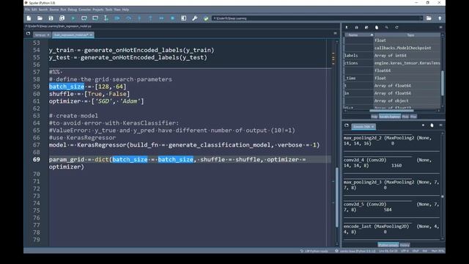Image resolution: width=469 pixels, height=264 pixels.
Task: Search variables with magnifier icon
Action: pos(386,27)
